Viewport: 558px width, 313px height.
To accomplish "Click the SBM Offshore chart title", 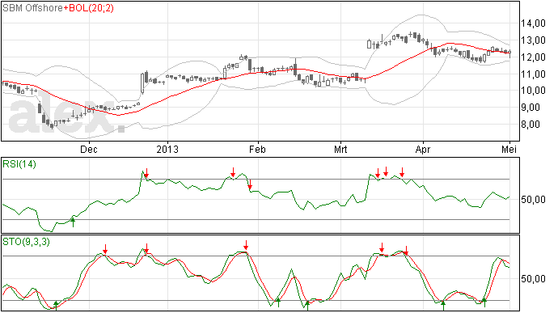I will click(x=33, y=8).
